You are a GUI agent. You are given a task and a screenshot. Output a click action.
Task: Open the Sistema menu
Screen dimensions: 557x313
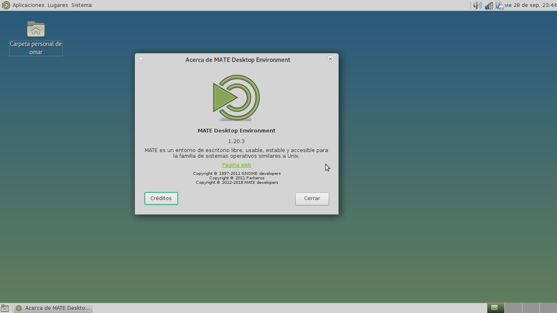81,5
